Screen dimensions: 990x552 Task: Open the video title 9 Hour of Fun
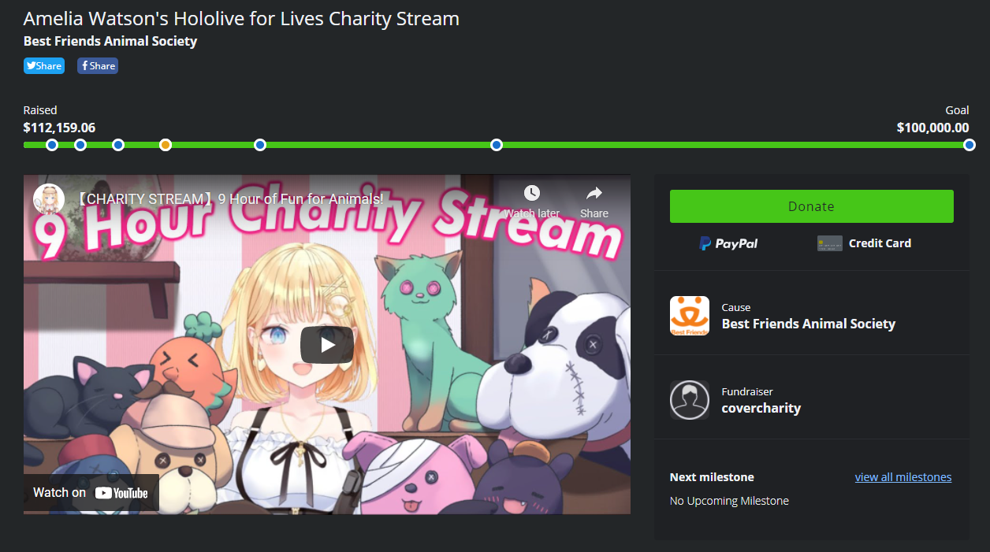click(229, 199)
